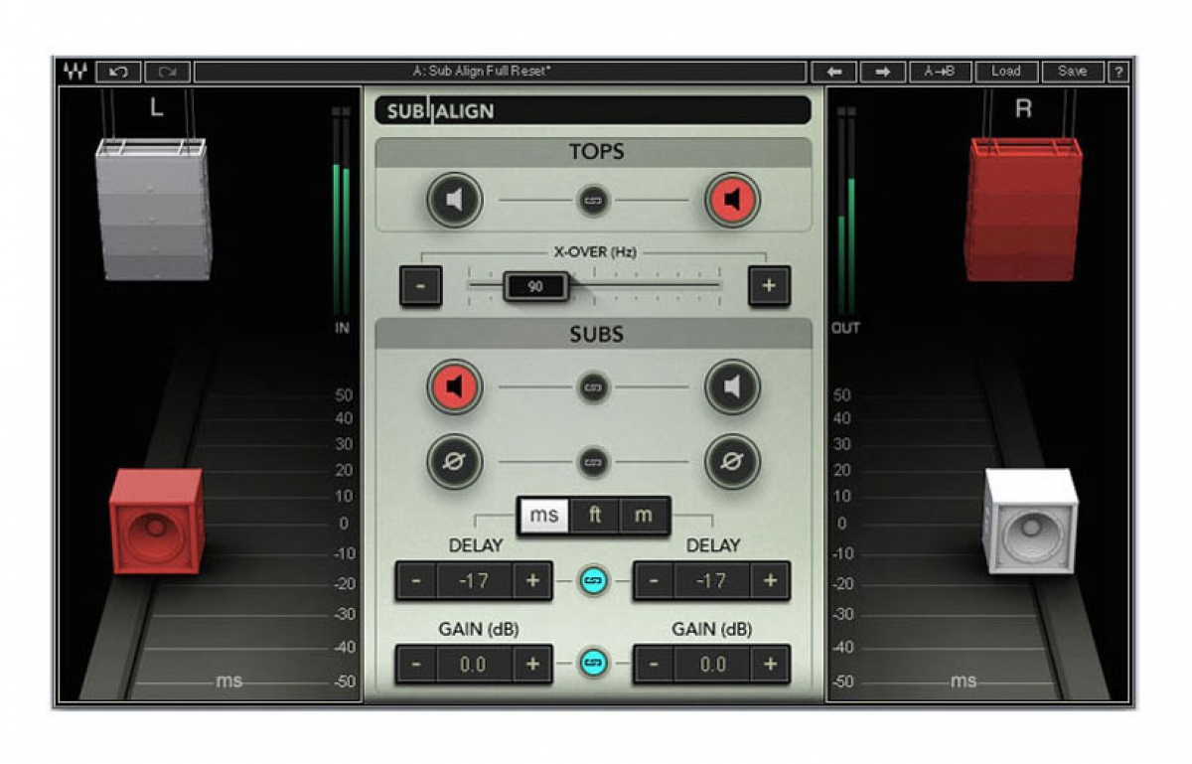
Task: Decrease X-Over frequency with minus button
Action: (x=421, y=286)
